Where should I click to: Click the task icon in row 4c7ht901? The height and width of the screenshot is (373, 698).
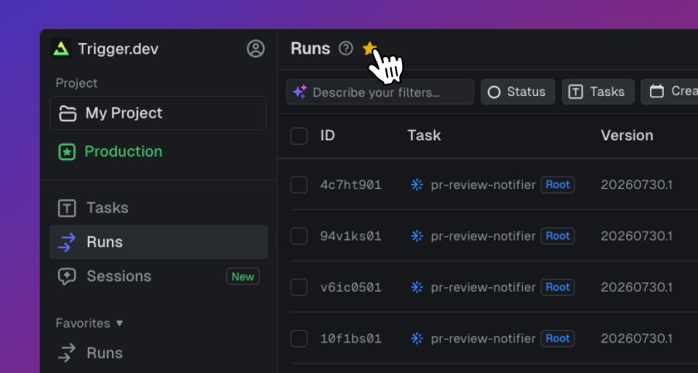pos(417,185)
